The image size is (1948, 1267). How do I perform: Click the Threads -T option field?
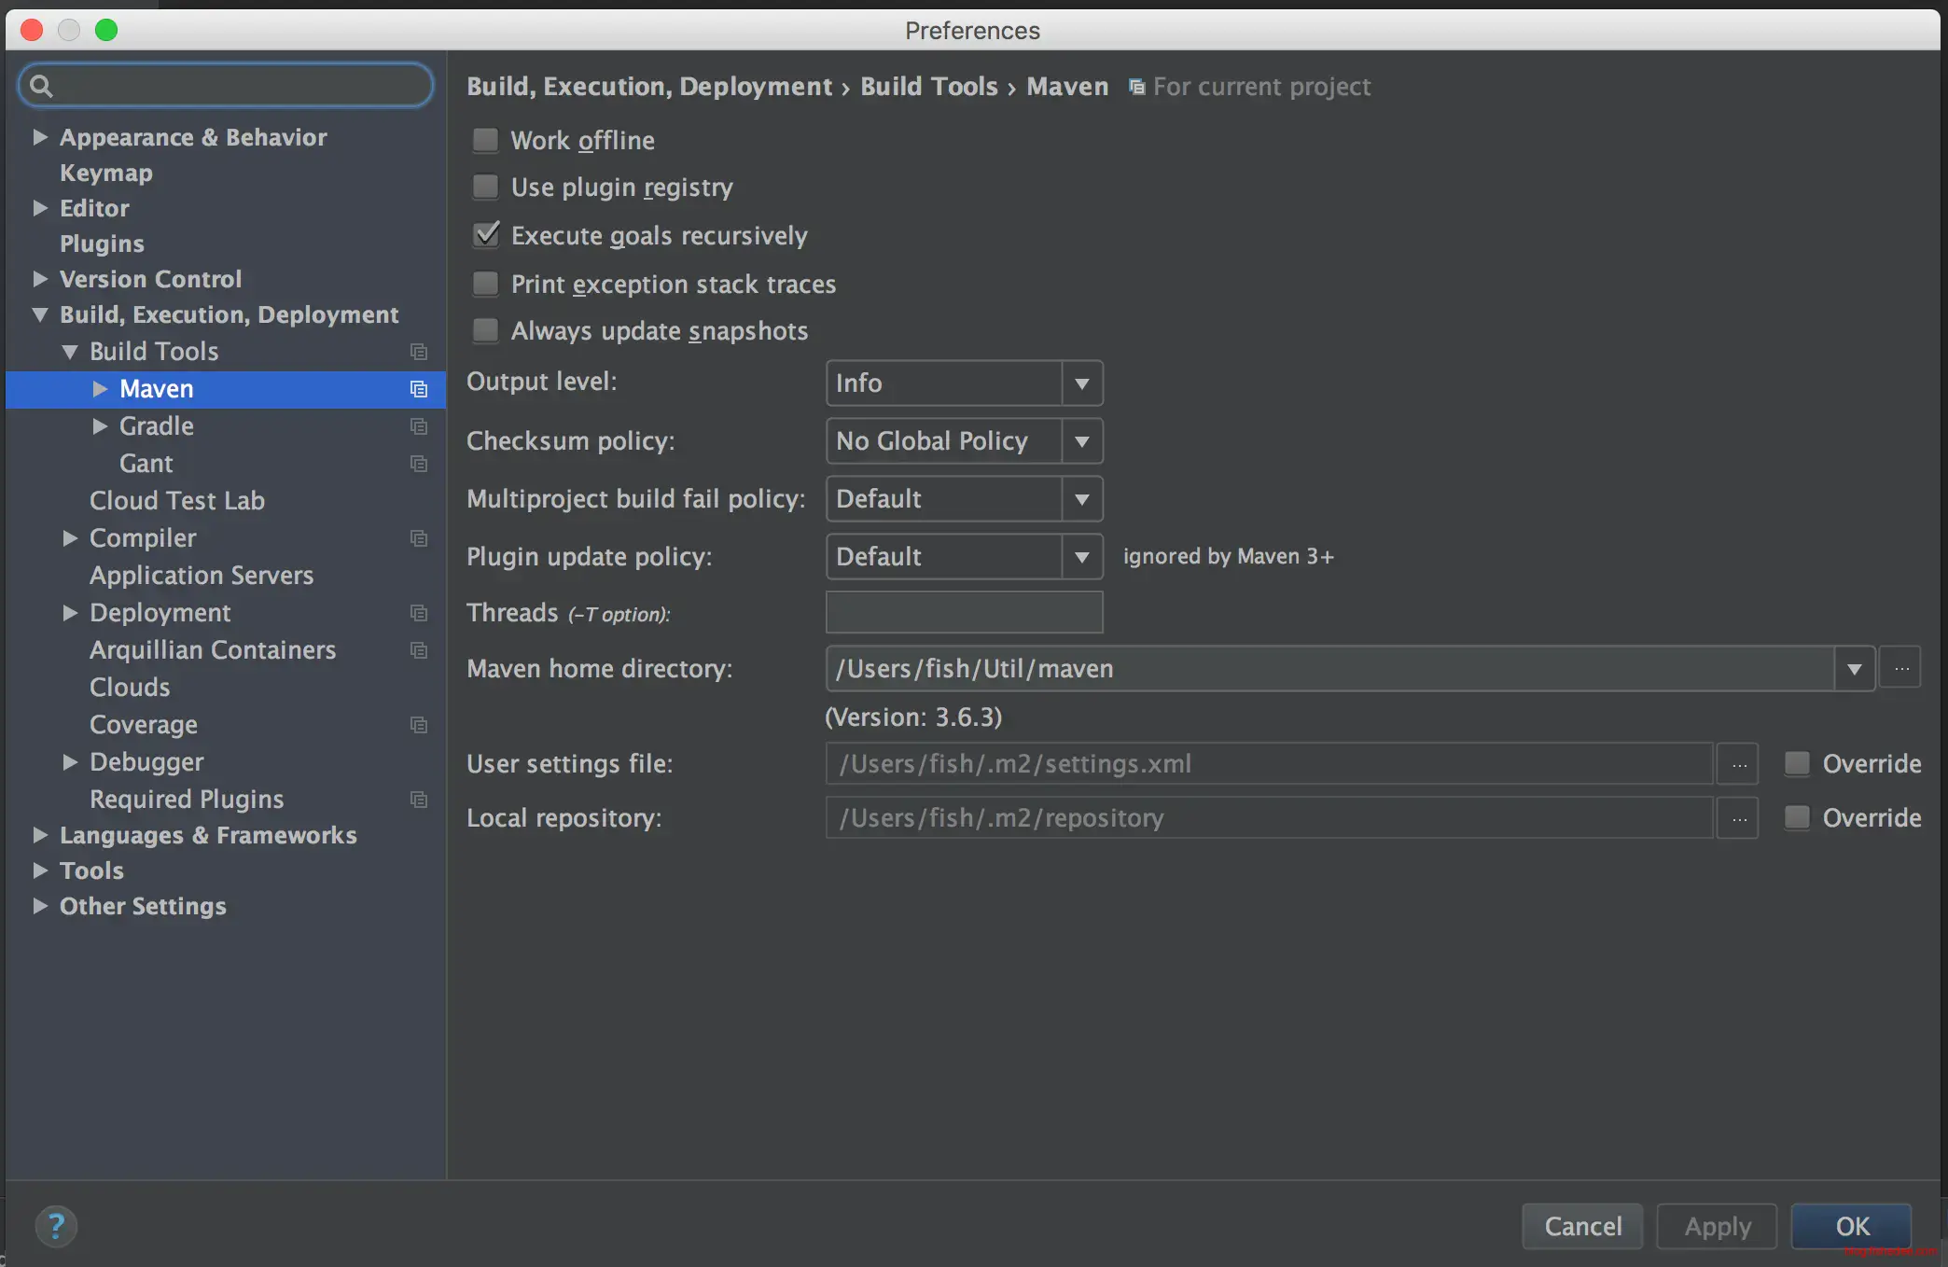click(x=964, y=613)
